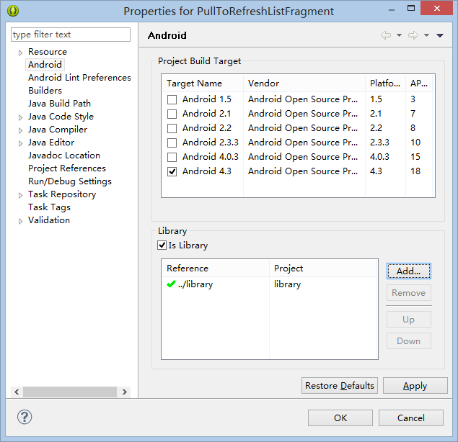The width and height of the screenshot is (458, 442).
Task: Uncheck the Android 4.3 target checkbox
Action: [172, 171]
